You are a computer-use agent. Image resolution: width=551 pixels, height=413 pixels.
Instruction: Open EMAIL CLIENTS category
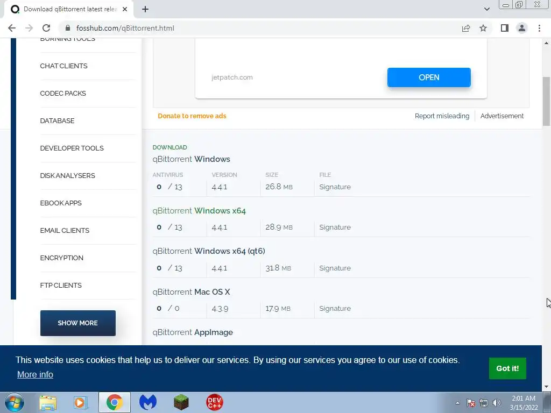pos(65,230)
